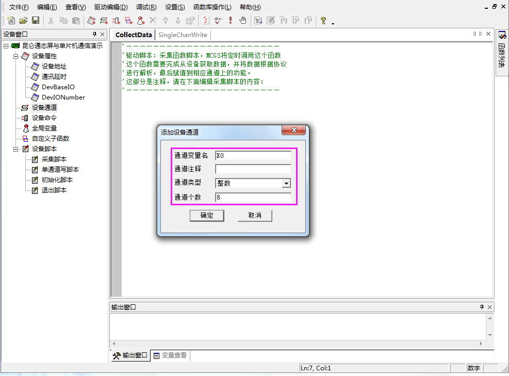Select 设备命令 in the tree

pyautogui.click(x=44, y=118)
